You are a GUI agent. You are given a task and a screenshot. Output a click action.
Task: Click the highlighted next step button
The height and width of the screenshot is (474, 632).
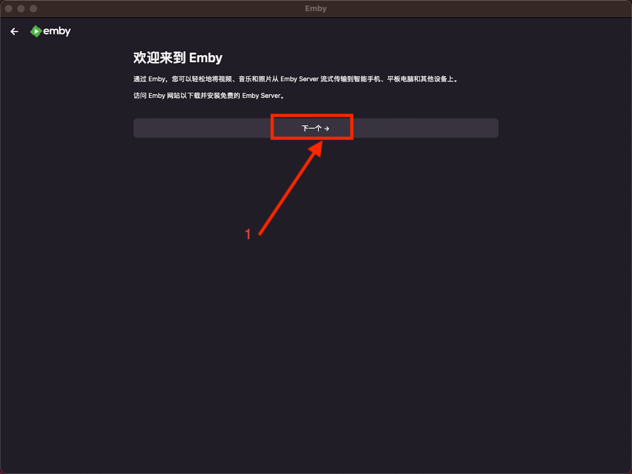coord(312,127)
